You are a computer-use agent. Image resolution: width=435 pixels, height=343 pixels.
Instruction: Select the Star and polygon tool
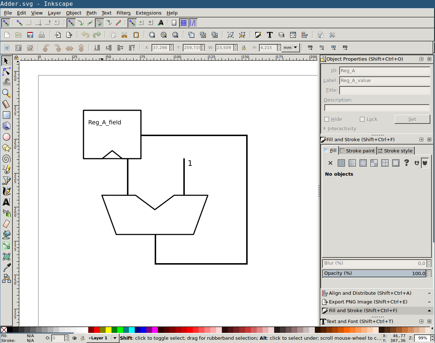6,148
